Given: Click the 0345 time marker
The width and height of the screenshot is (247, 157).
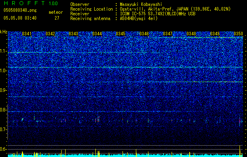Looking at the screenshot, I should [121, 34].
